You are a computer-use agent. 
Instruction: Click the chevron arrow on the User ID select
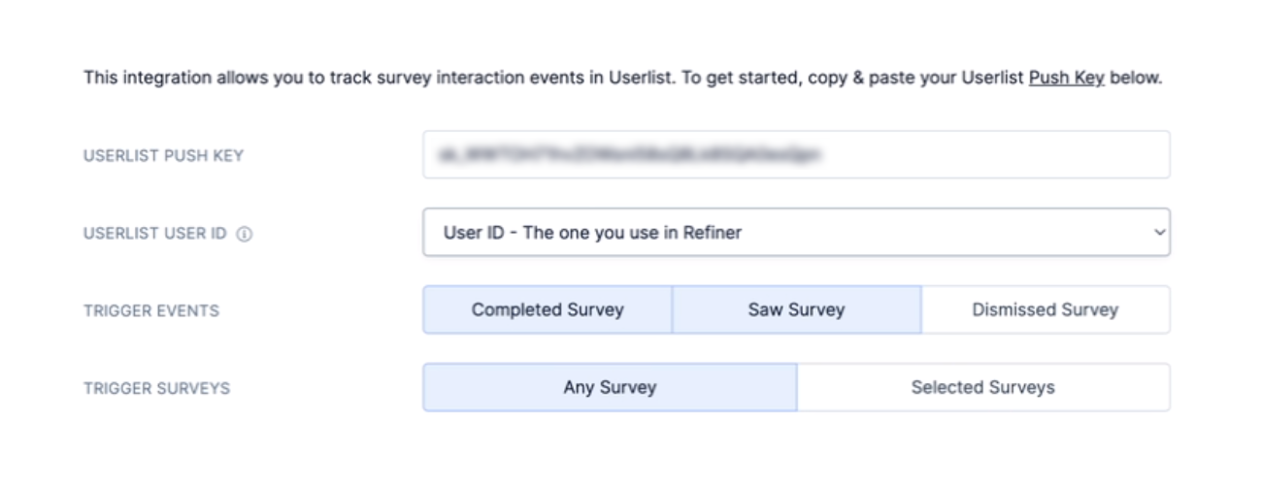pos(1157,233)
